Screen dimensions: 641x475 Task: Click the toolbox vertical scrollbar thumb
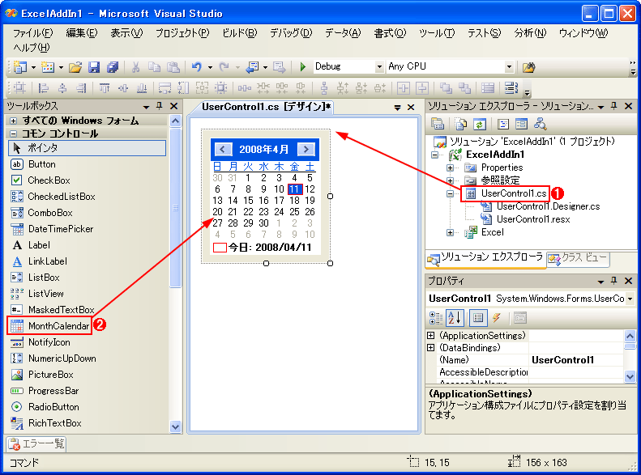pyautogui.click(x=175, y=208)
